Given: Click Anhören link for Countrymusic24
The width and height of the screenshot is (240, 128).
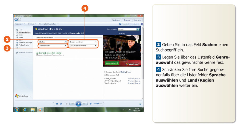Looking at the screenshot, I should 131,79.
